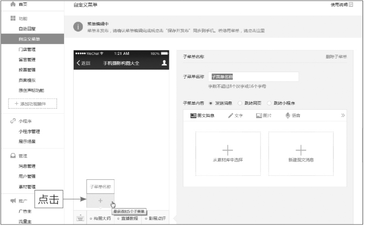Select the 发送消息 radio button

(211, 103)
